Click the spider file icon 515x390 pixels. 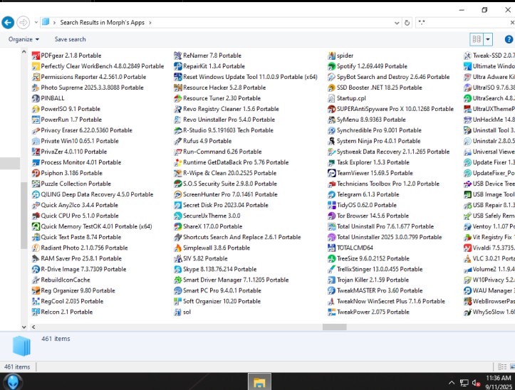click(331, 56)
